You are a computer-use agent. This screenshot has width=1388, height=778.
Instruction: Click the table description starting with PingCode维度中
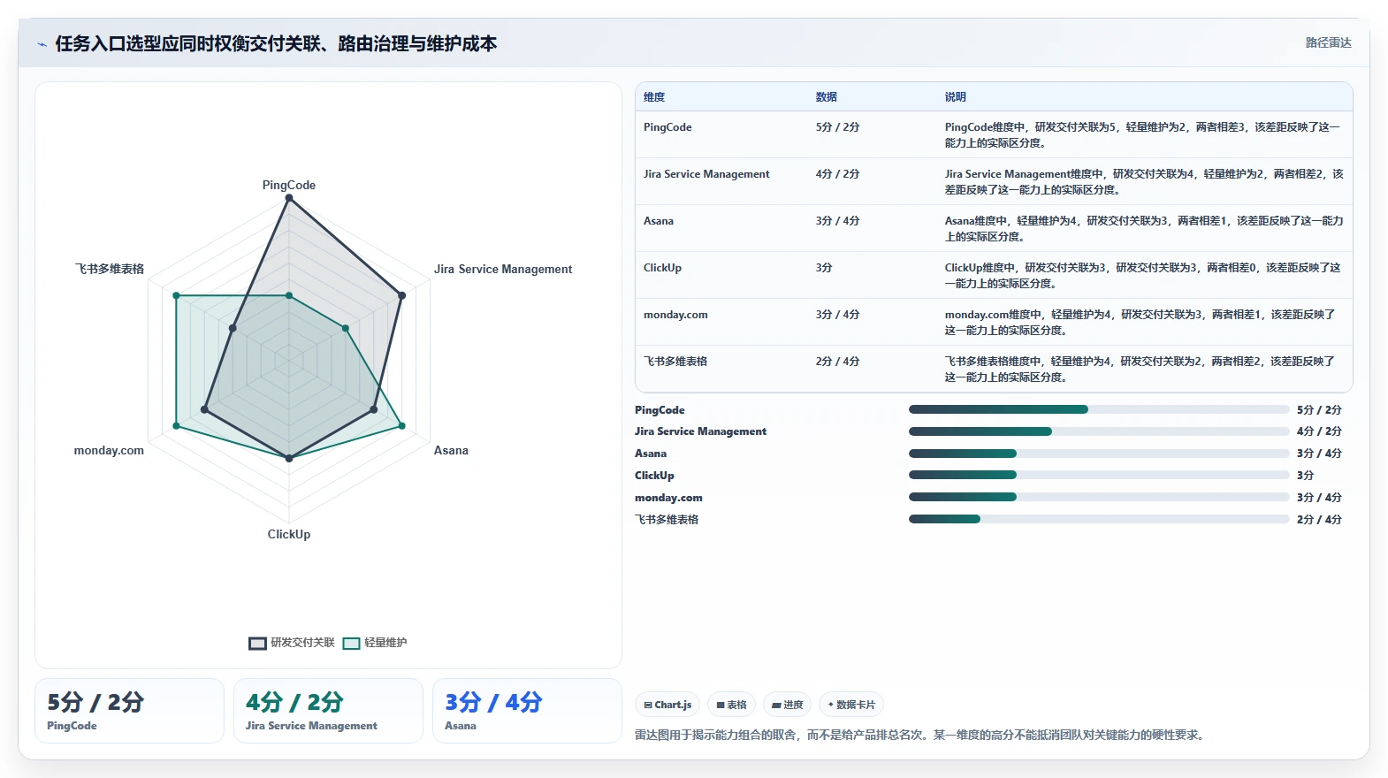point(1143,135)
